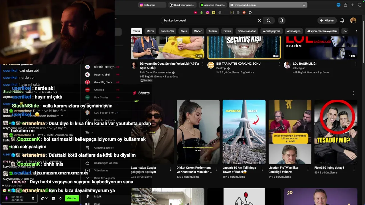Screen dimensions: 365x205
Task: Clear the search box text
Action: tap(259, 20)
